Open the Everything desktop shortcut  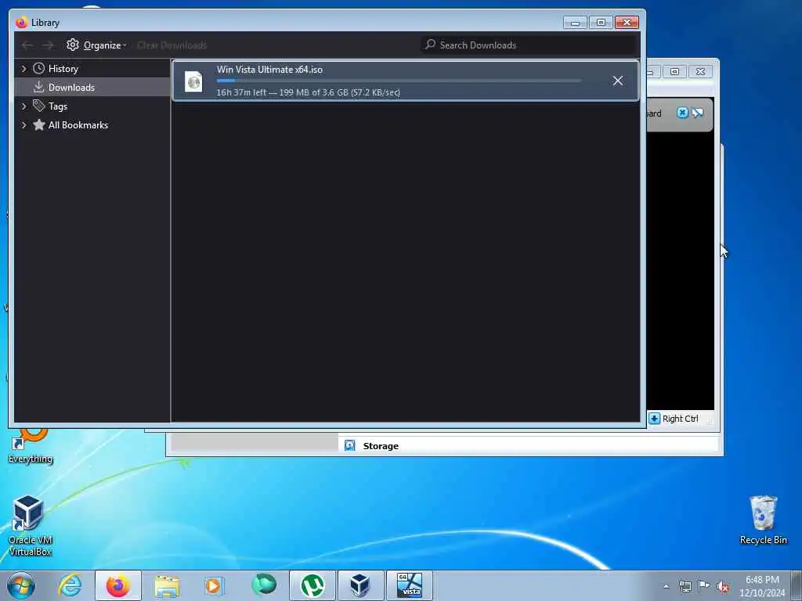31,445
